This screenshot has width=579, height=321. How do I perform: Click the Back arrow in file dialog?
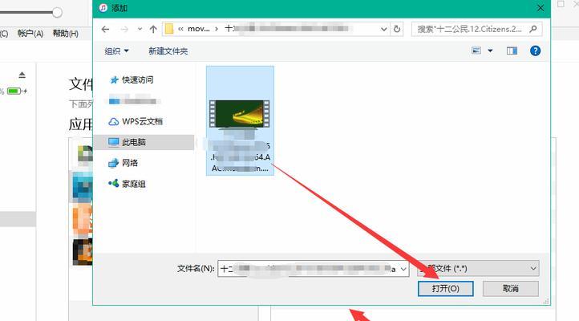pyautogui.click(x=106, y=29)
